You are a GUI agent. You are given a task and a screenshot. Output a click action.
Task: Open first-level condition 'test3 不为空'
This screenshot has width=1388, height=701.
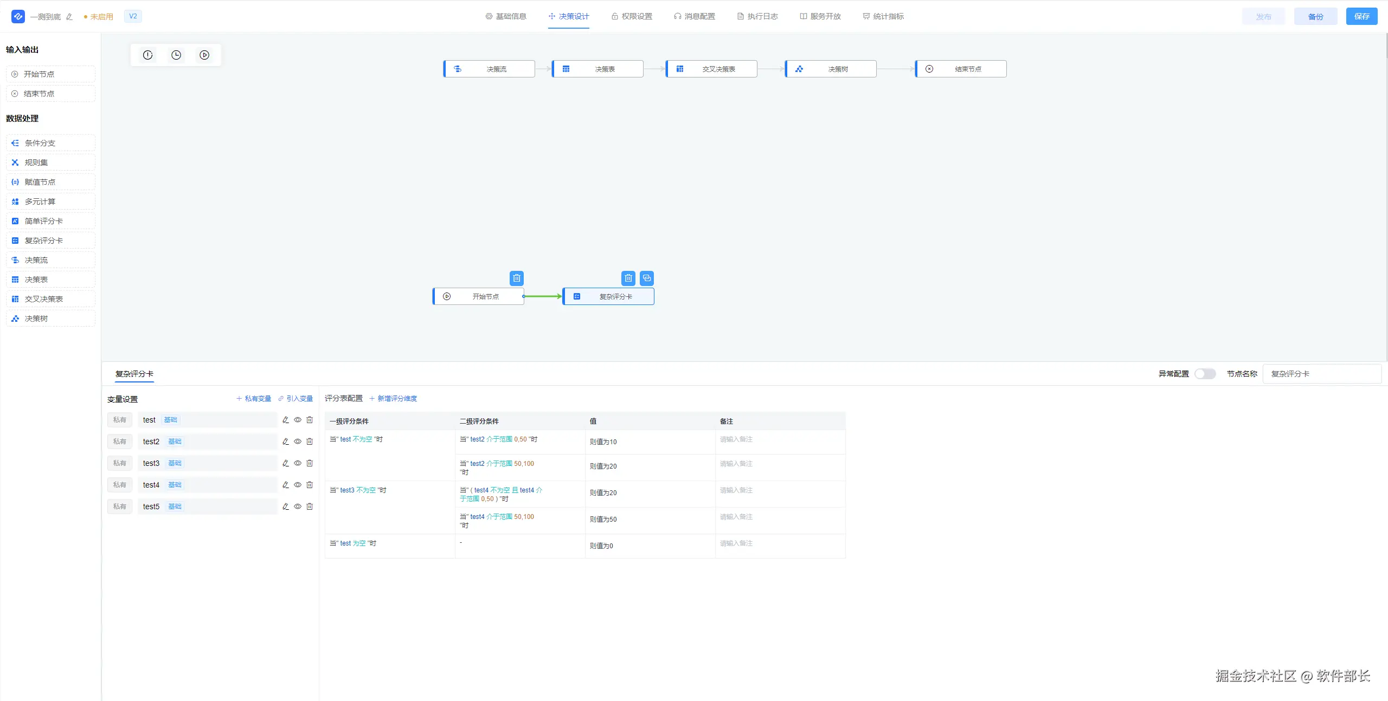tap(358, 490)
